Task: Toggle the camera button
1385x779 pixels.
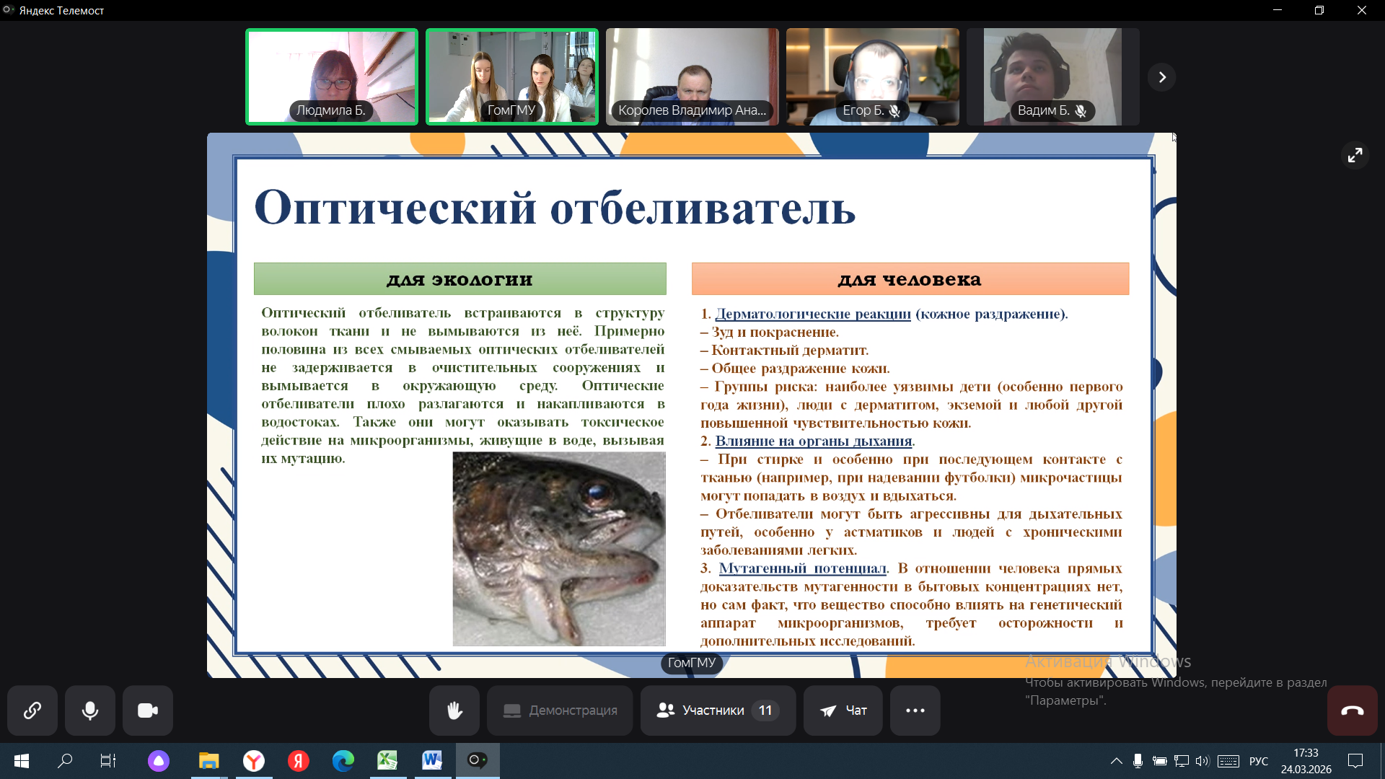Action: coord(148,710)
